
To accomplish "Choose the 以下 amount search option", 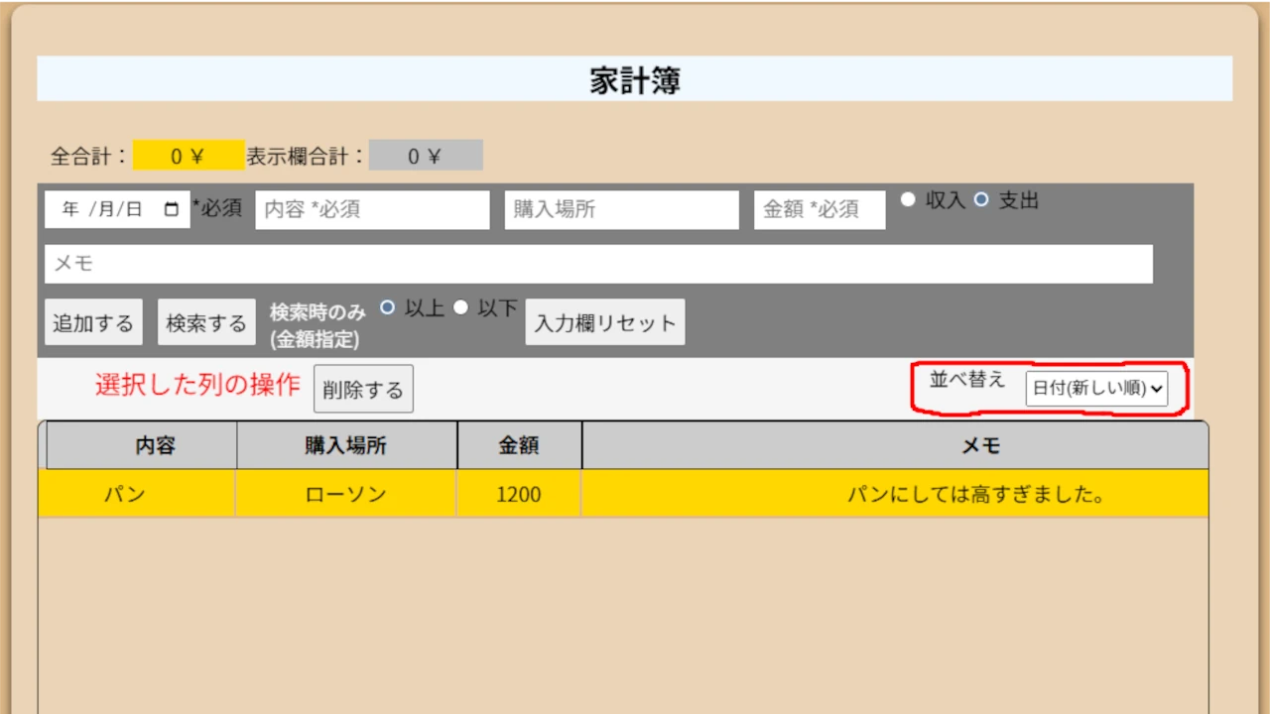I will (x=460, y=307).
